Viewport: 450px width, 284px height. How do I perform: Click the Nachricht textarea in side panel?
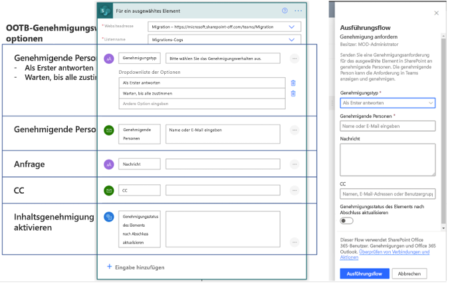click(x=388, y=160)
